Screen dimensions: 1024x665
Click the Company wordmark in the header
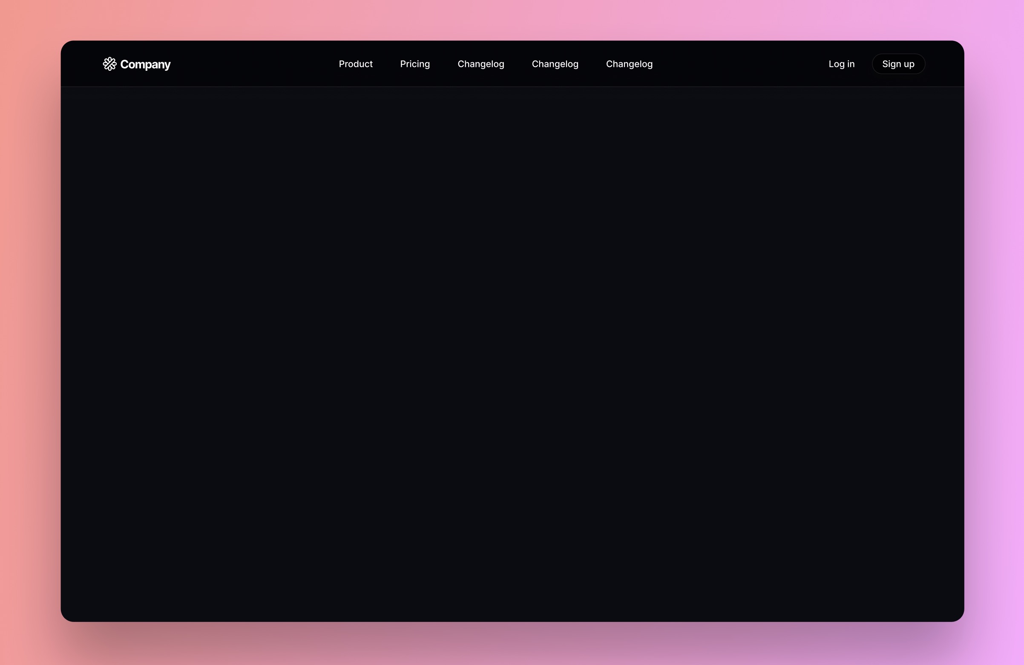tap(145, 64)
